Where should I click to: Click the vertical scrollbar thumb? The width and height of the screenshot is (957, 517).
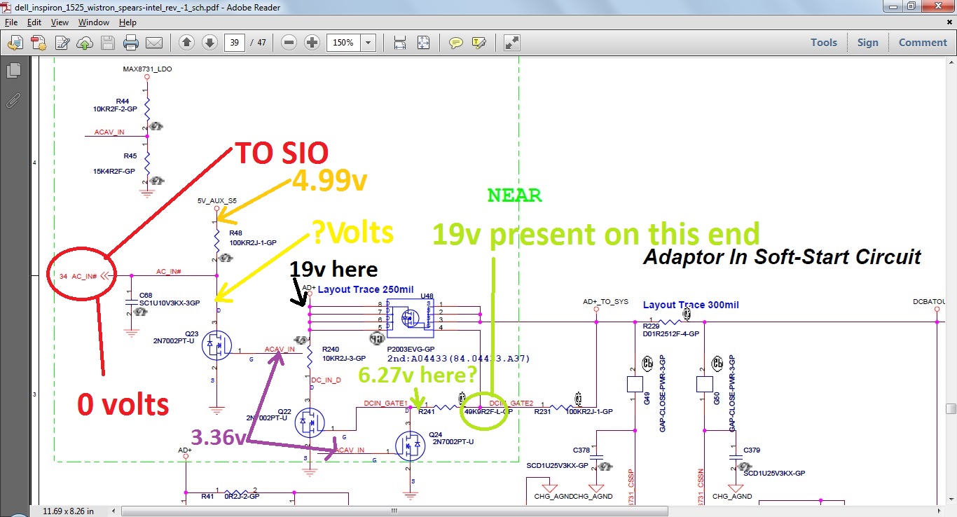click(951, 408)
